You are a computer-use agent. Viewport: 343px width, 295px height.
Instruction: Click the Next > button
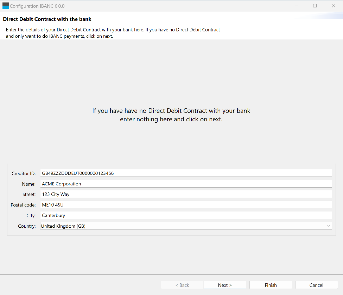pos(225,285)
